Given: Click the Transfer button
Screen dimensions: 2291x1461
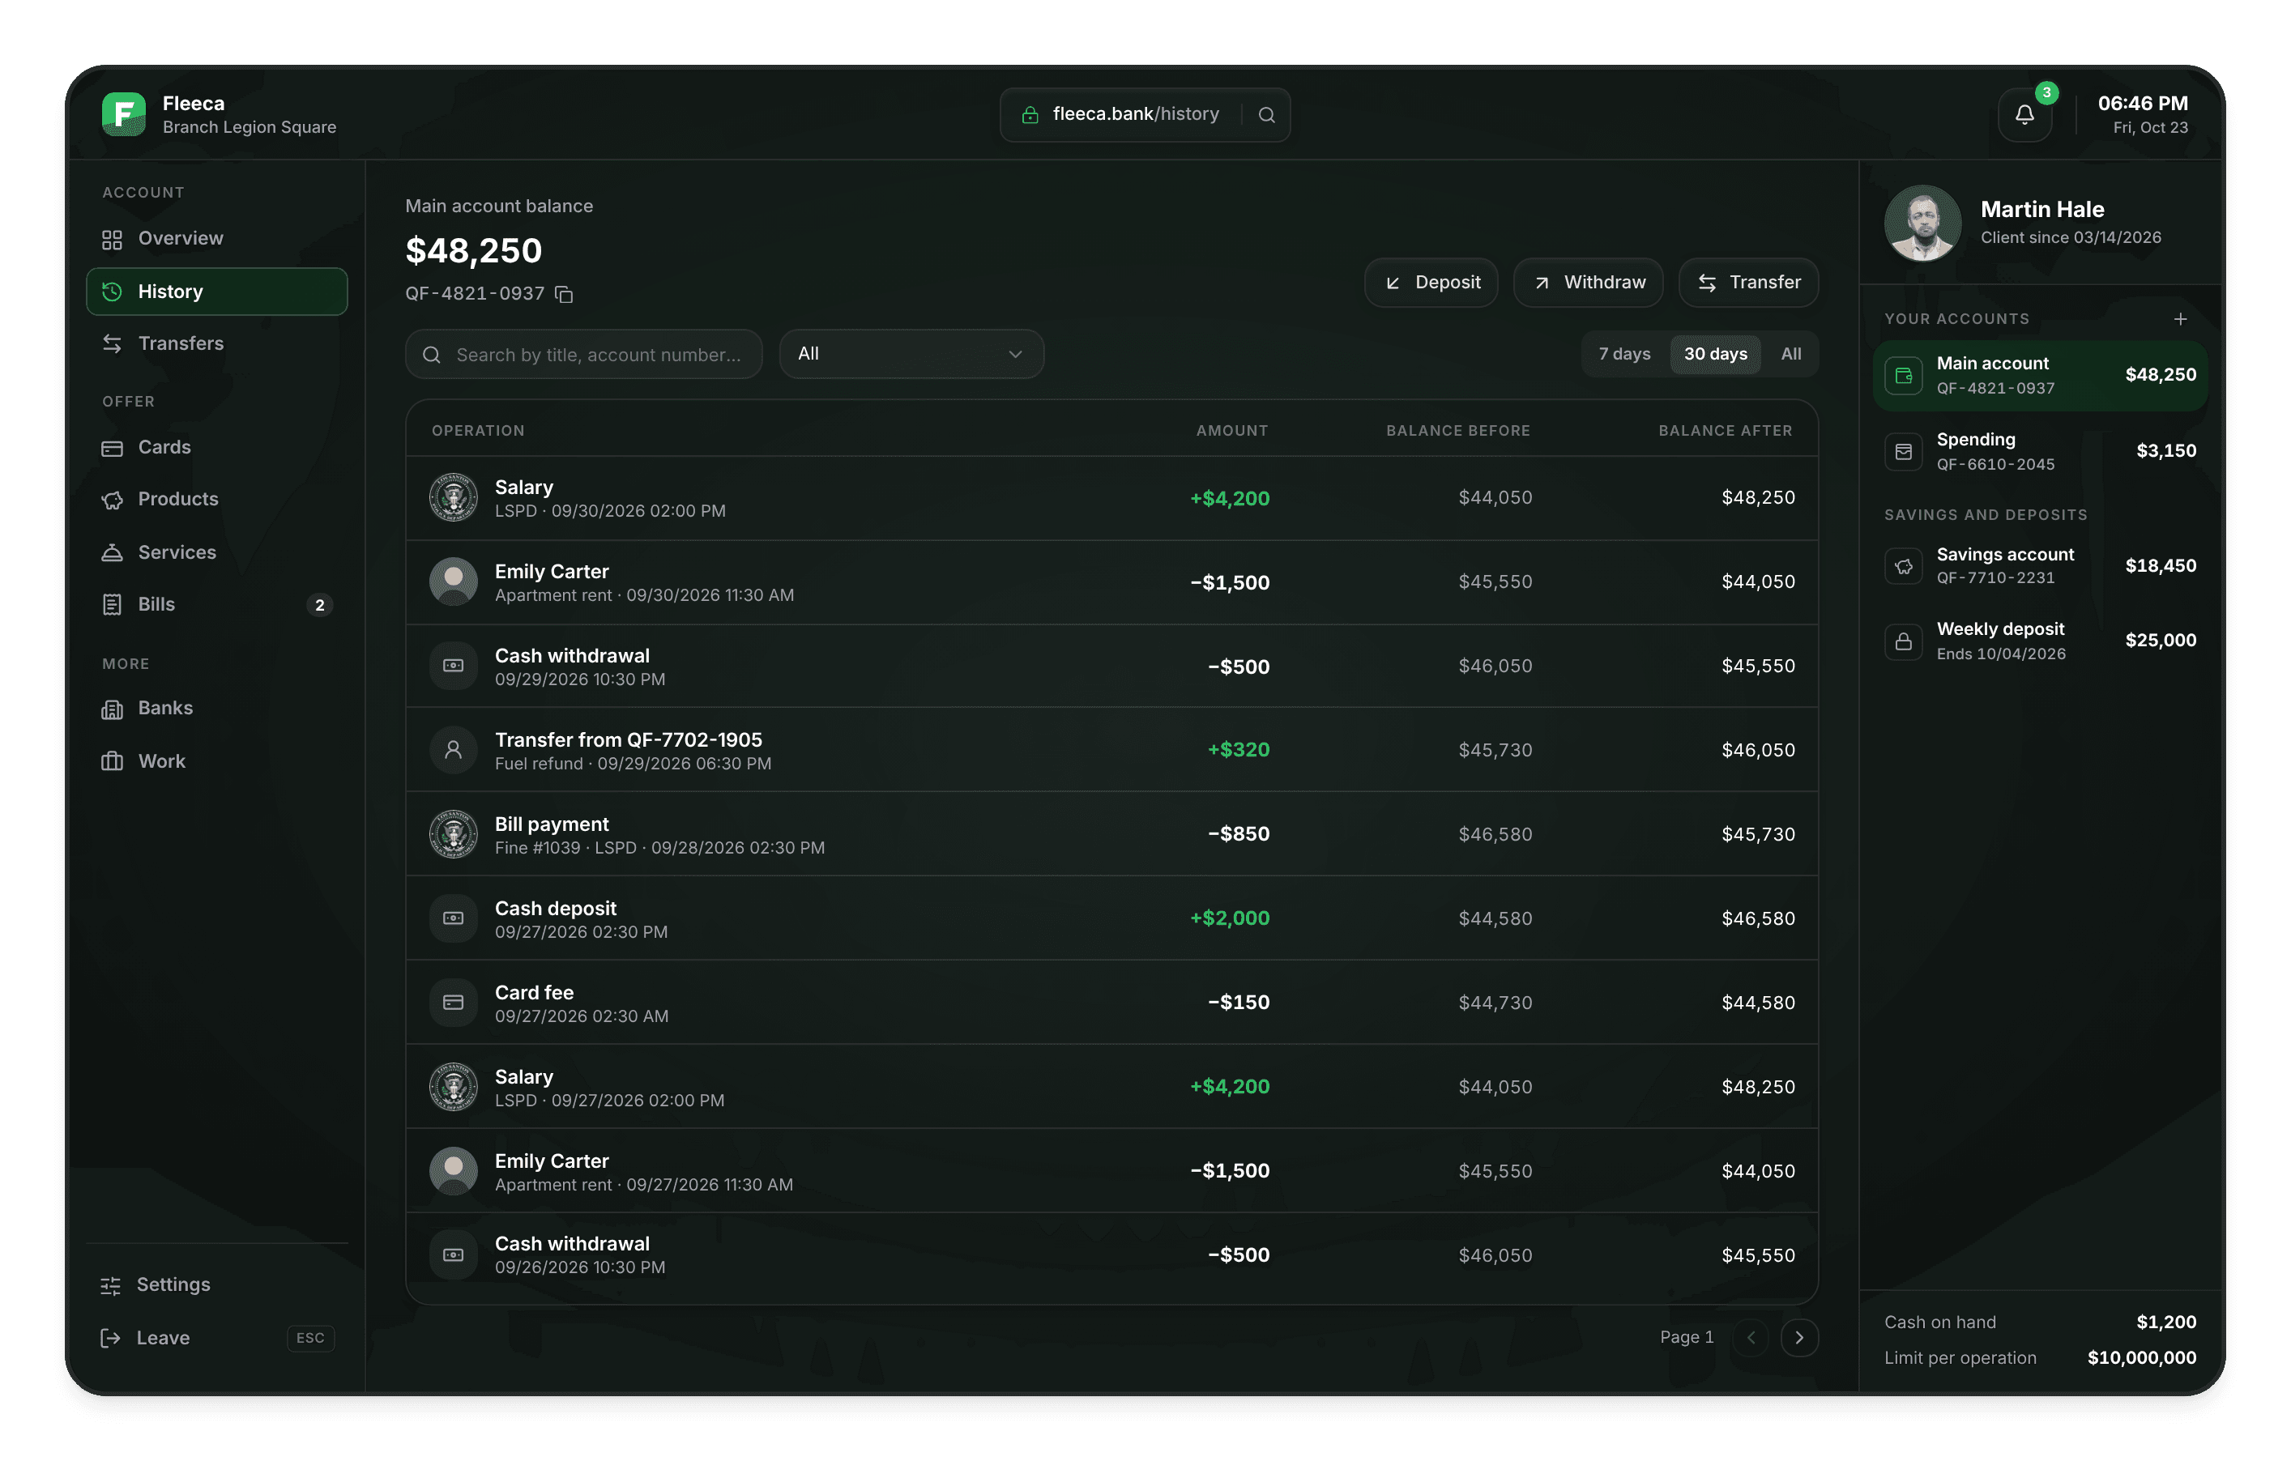Looking at the screenshot, I should click(1749, 283).
